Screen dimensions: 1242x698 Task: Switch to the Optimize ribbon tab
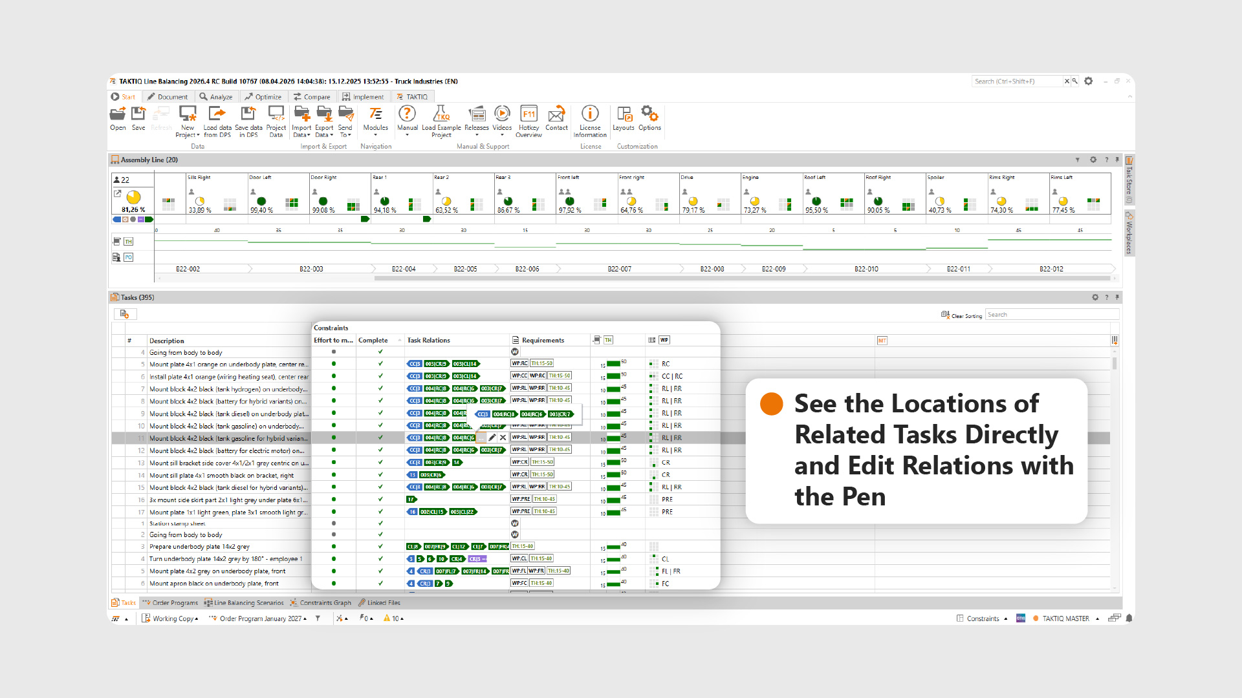[x=263, y=97]
